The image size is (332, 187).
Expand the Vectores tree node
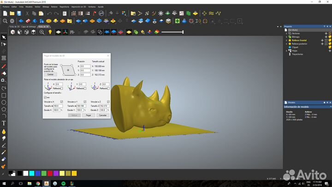click(x=286, y=33)
